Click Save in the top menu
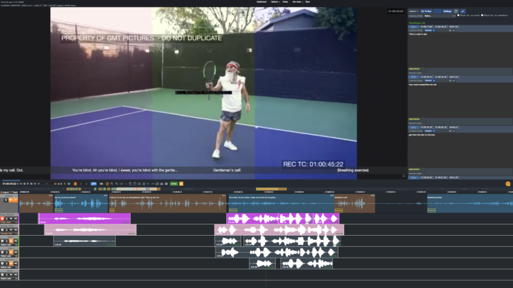 (307, 2)
